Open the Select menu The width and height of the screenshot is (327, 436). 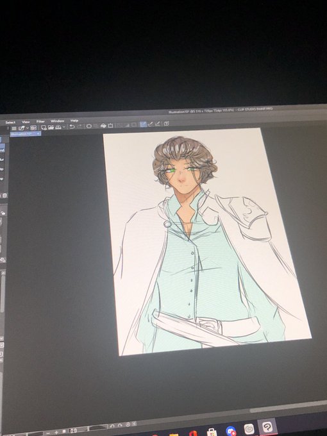tap(10, 122)
